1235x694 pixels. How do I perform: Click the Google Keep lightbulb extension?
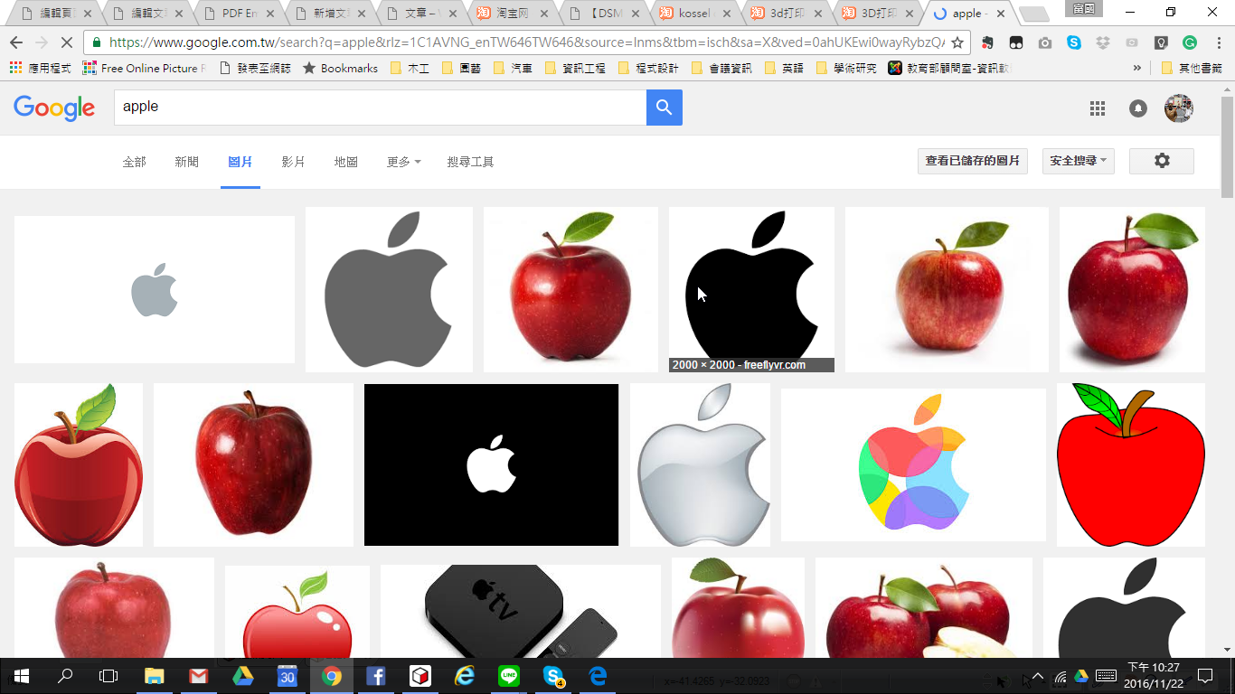coord(1161,42)
